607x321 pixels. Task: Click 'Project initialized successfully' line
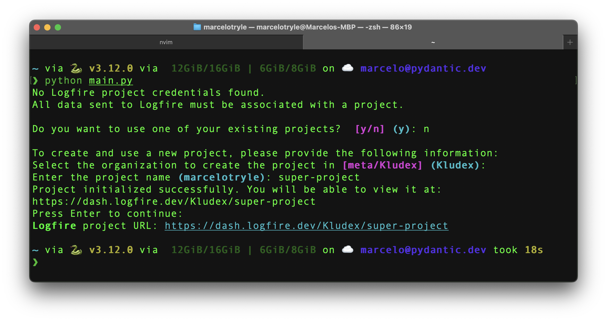tap(237, 189)
